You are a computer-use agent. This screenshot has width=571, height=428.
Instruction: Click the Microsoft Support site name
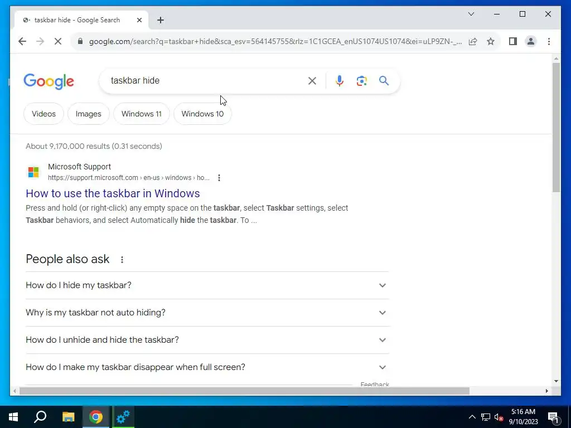[79, 167]
